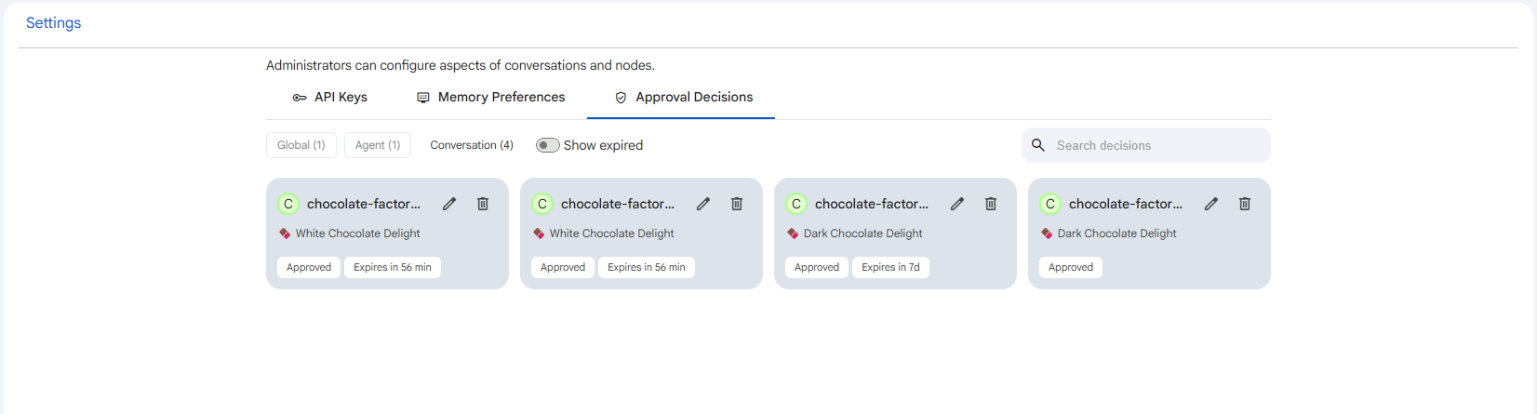Click the Settings link

(53, 23)
